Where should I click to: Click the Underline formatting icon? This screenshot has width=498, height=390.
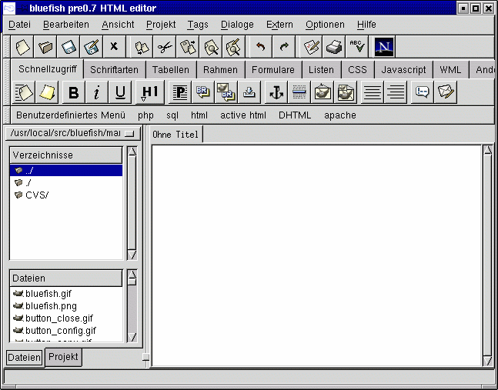point(120,93)
